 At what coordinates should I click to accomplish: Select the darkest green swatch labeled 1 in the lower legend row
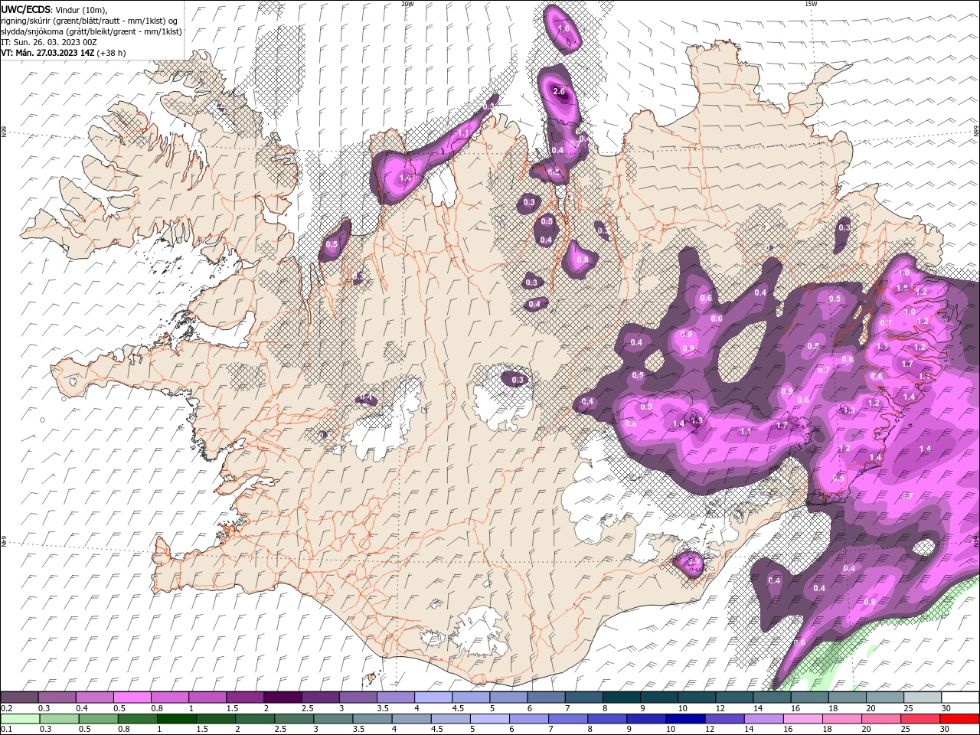pyautogui.click(x=177, y=718)
